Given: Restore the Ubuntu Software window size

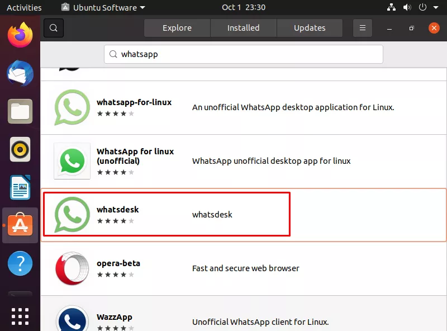Looking at the screenshot, I should (411, 28).
